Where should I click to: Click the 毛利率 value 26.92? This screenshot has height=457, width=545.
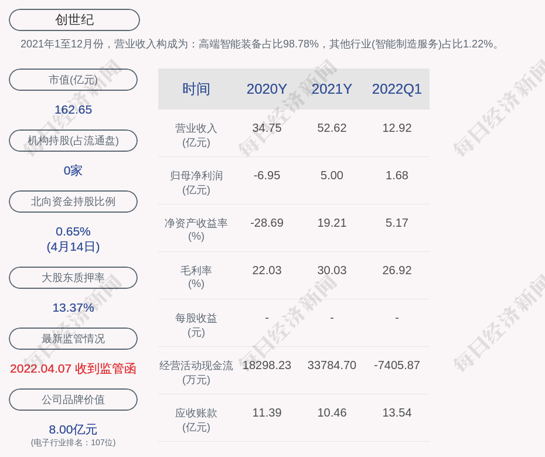(397, 270)
